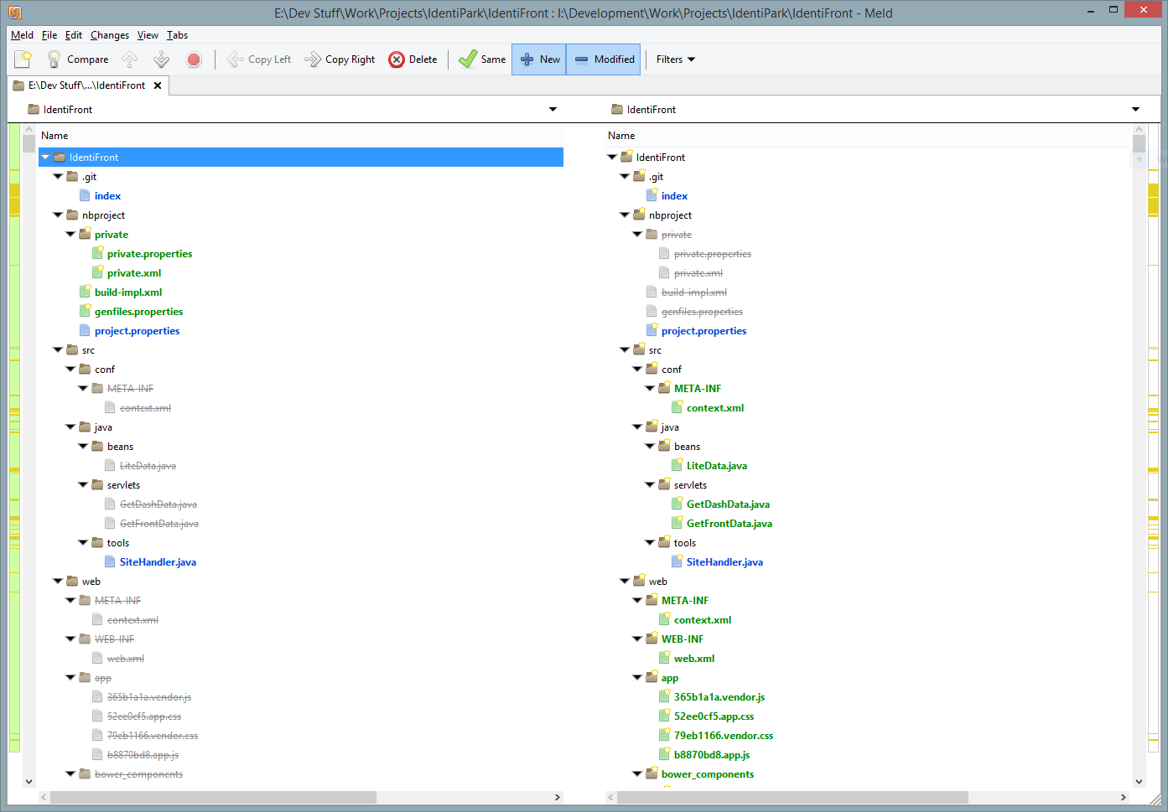Click the right-edge change overview bar

[x=1153, y=438]
